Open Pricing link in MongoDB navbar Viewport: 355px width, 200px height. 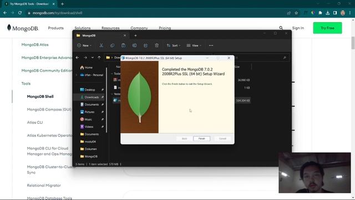(165, 28)
